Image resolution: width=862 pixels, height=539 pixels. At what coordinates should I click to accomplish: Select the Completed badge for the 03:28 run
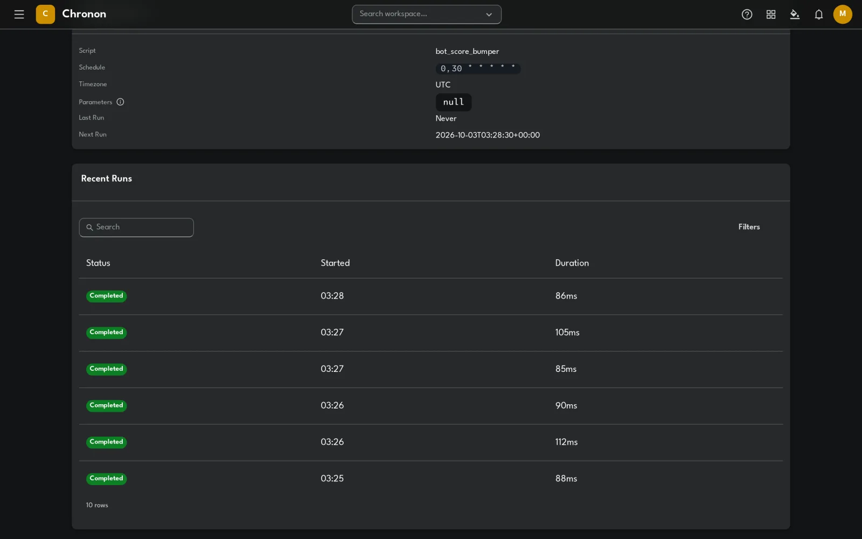(107, 296)
